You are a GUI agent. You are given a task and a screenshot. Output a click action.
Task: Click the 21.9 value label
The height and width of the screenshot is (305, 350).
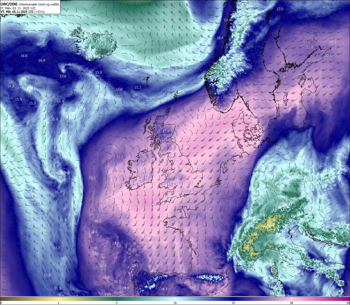(x=310, y=47)
